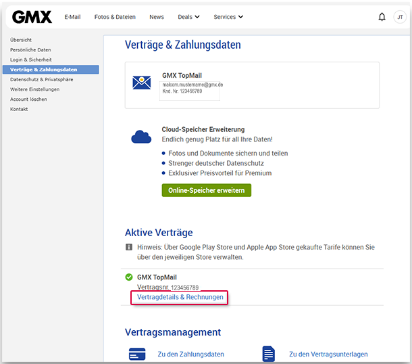Viewport: 412px width, 364px height.
Task: Click the info icon beside Hinweis
Action: click(x=129, y=247)
